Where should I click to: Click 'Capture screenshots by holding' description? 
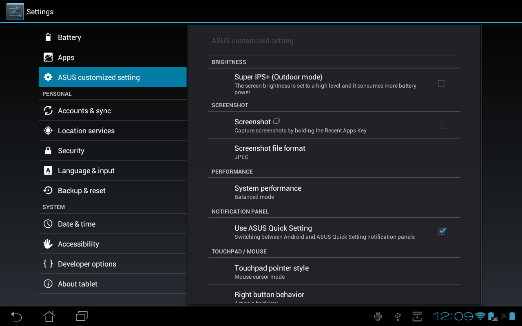pos(301,131)
